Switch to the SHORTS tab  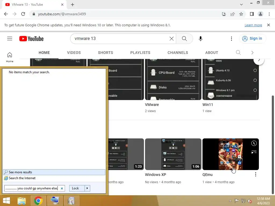coord(105,53)
